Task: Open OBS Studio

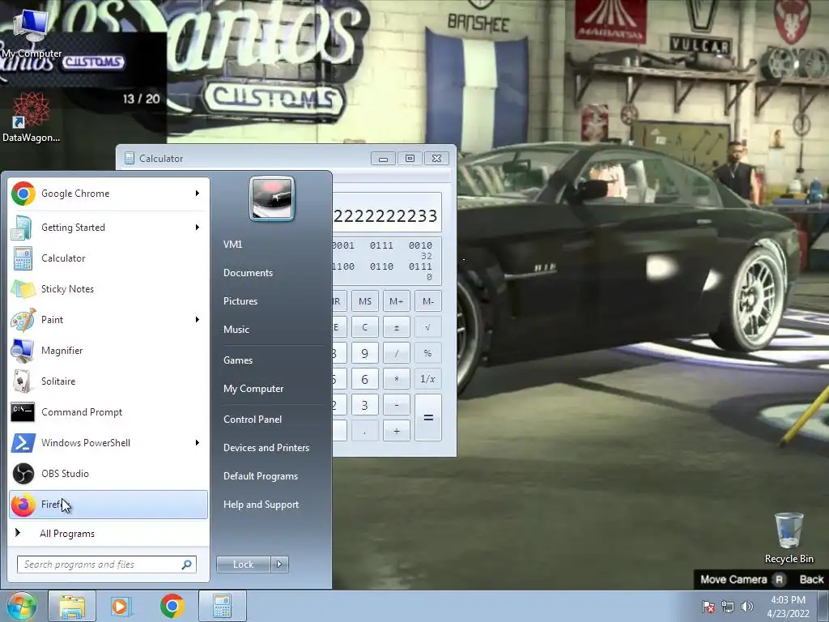Action: point(108,473)
